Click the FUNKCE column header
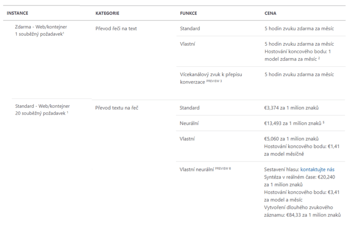This screenshot has width=350, height=228. [188, 13]
